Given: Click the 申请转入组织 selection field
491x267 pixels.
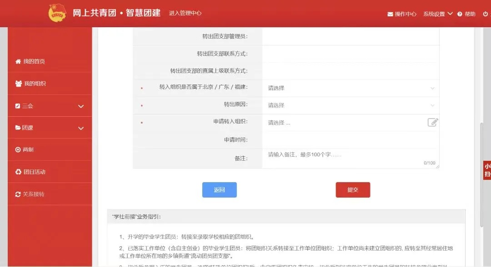Looking at the screenshot, I should tap(343, 123).
